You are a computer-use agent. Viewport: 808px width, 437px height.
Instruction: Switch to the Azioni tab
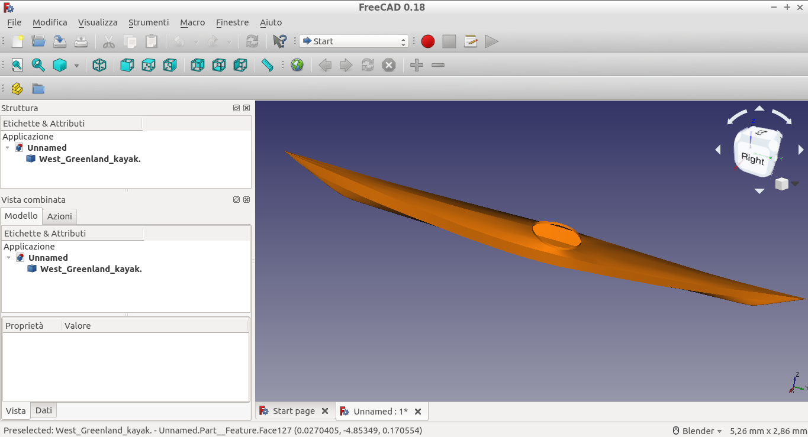click(x=60, y=216)
